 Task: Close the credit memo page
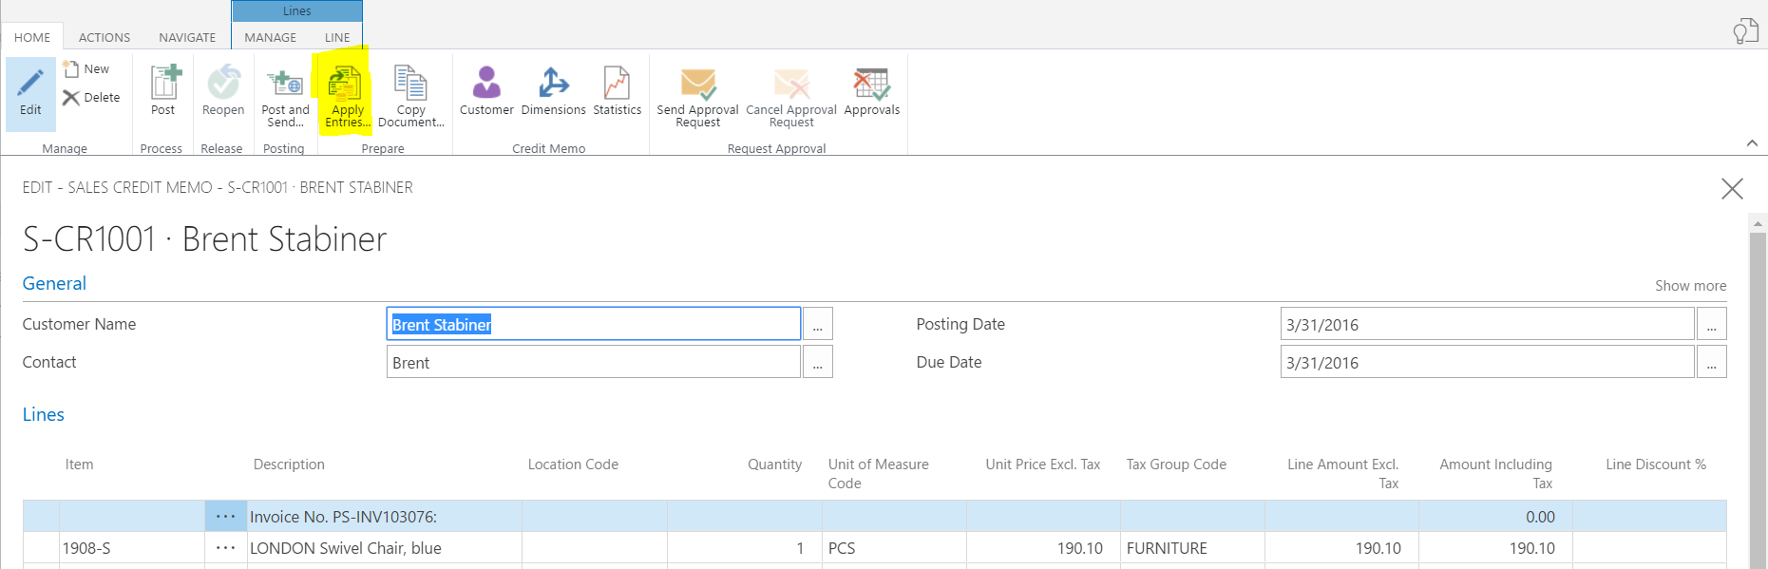[x=1732, y=189]
